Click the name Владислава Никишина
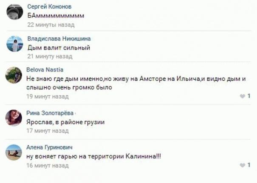The width and height of the screenshot is (257, 183). [x=59, y=39]
